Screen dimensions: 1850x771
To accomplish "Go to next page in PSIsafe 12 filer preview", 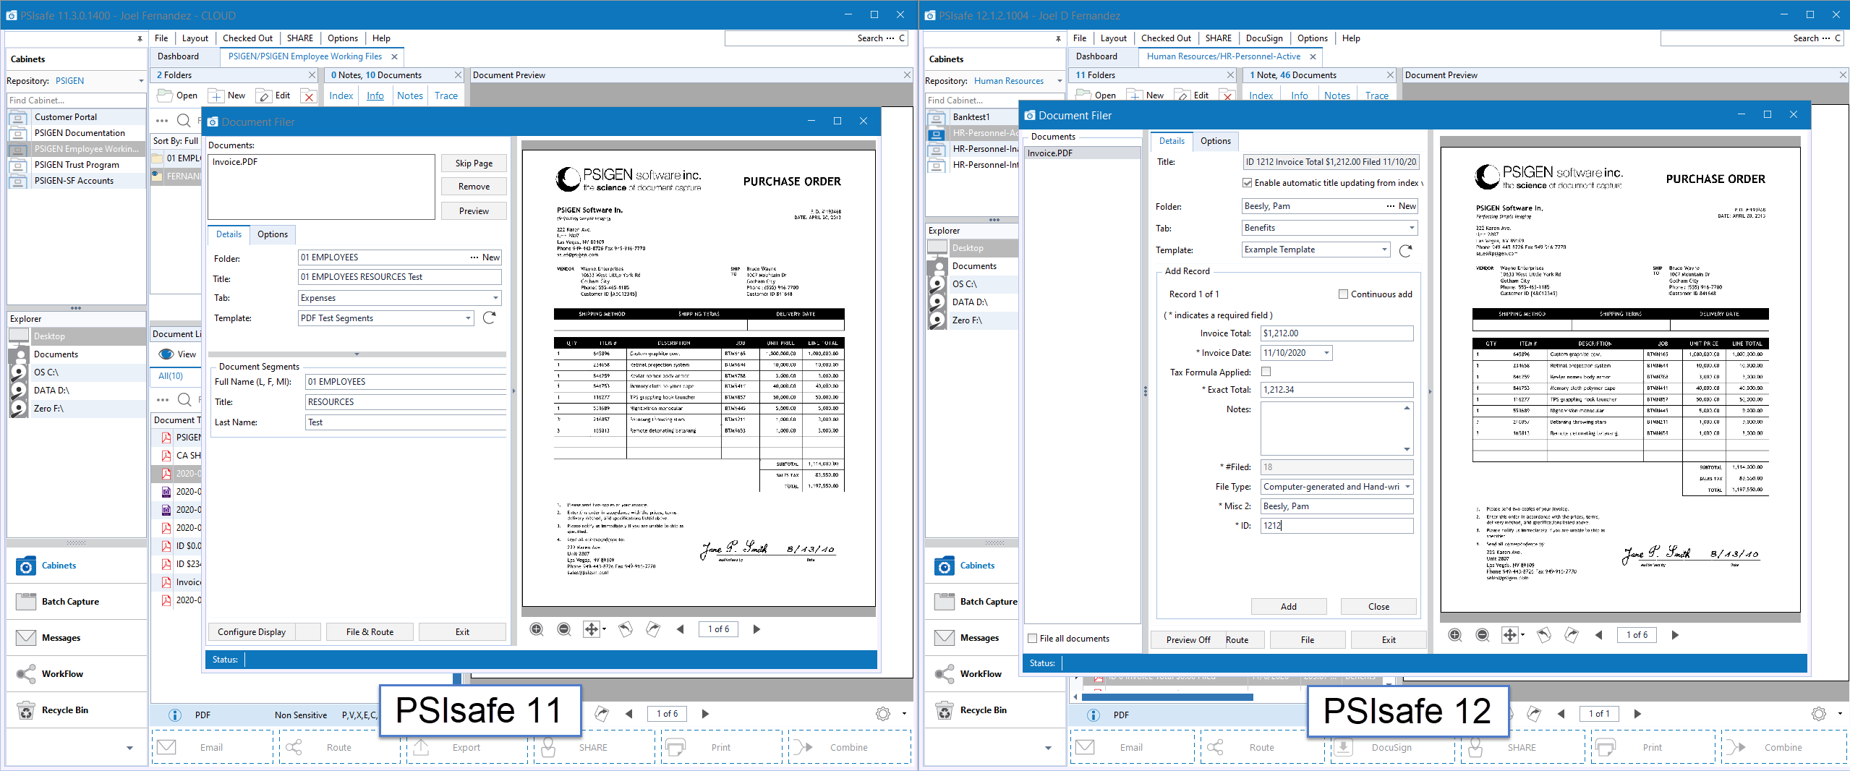I will click(x=1675, y=635).
